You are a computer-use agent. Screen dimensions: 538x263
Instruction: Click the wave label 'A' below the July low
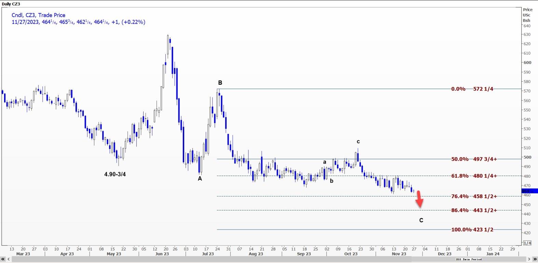point(200,178)
